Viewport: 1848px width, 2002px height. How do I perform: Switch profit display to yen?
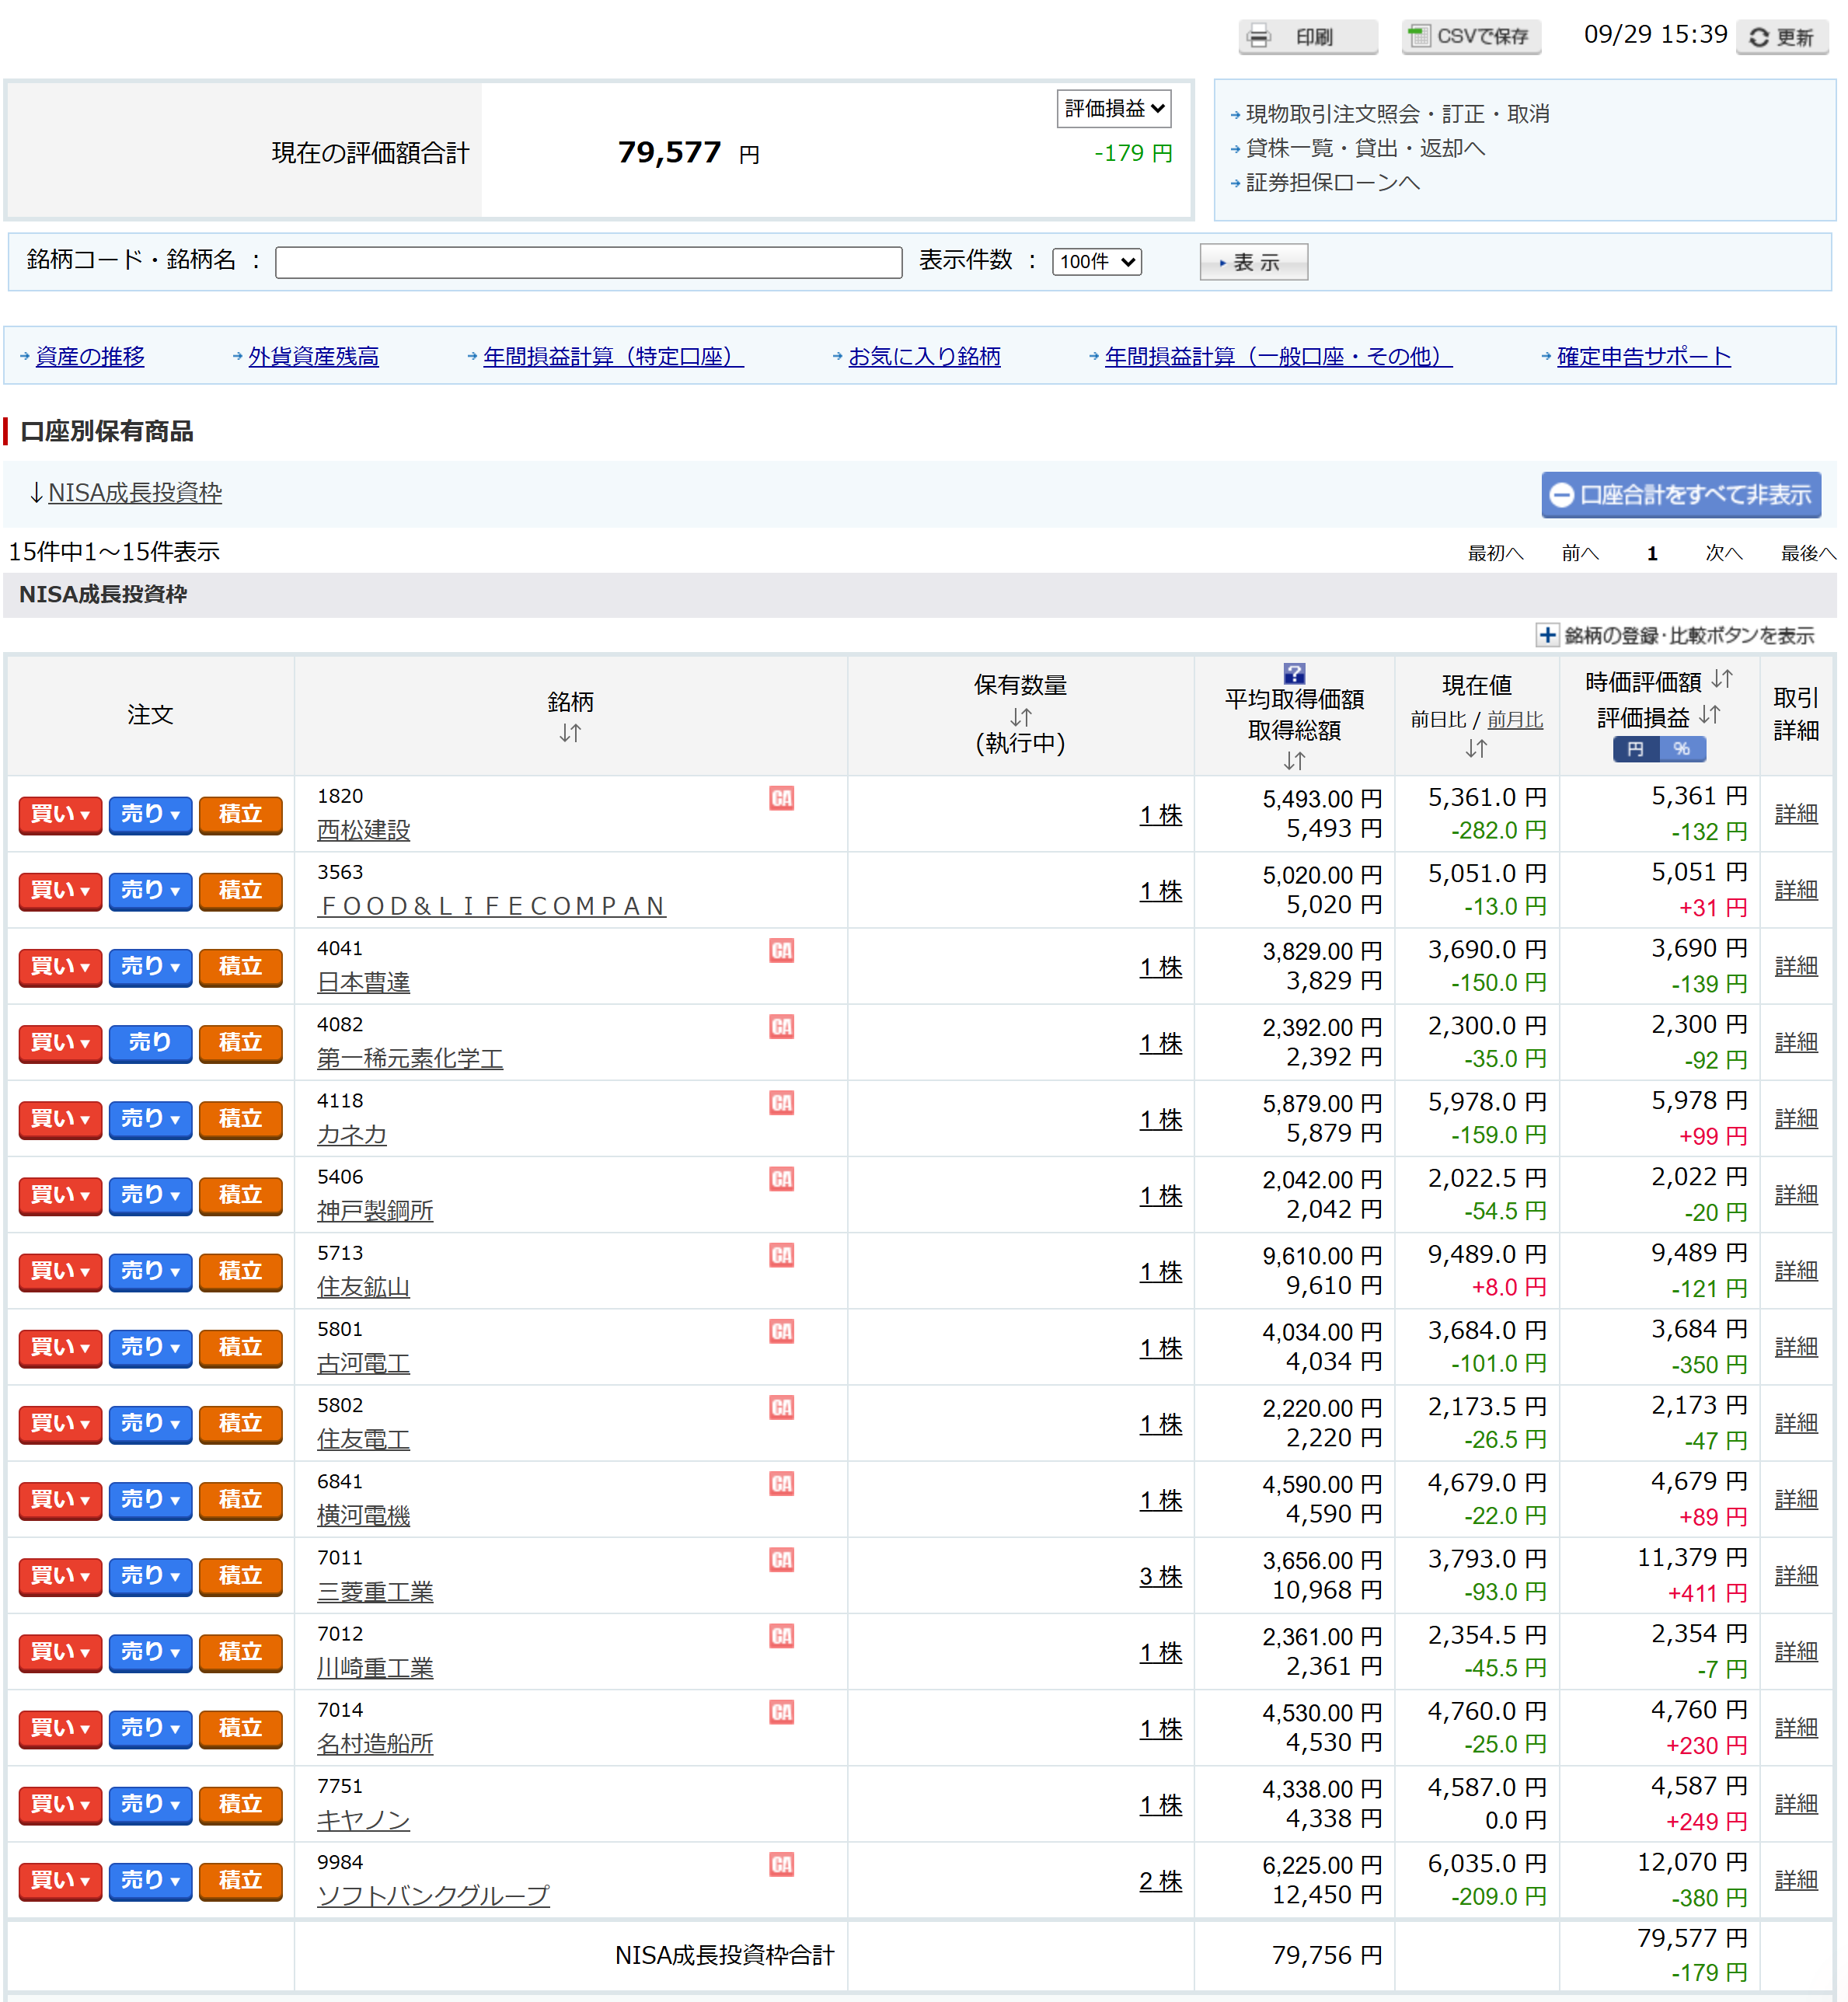click(x=1636, y=749)
